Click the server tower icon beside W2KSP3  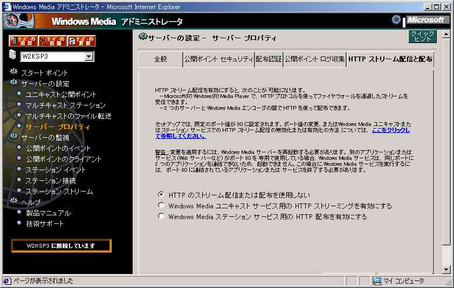tap(12, 54)
